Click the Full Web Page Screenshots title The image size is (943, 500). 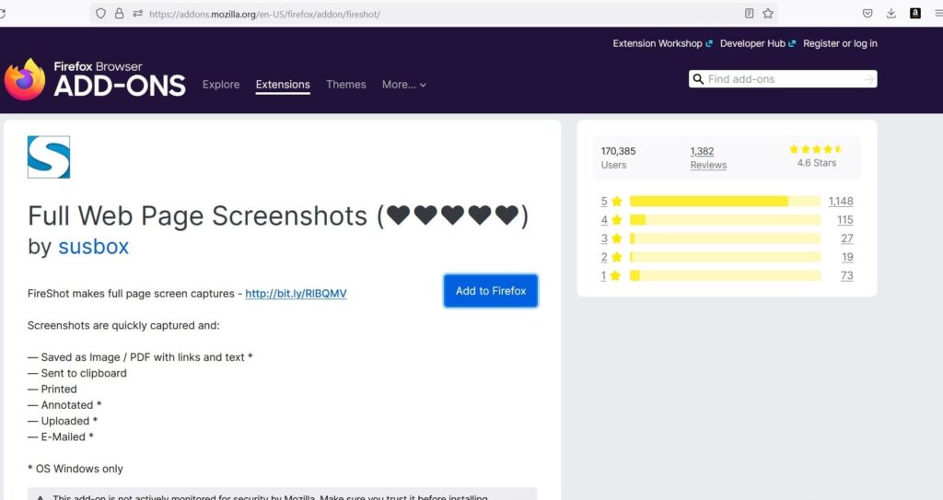[278, 215]
